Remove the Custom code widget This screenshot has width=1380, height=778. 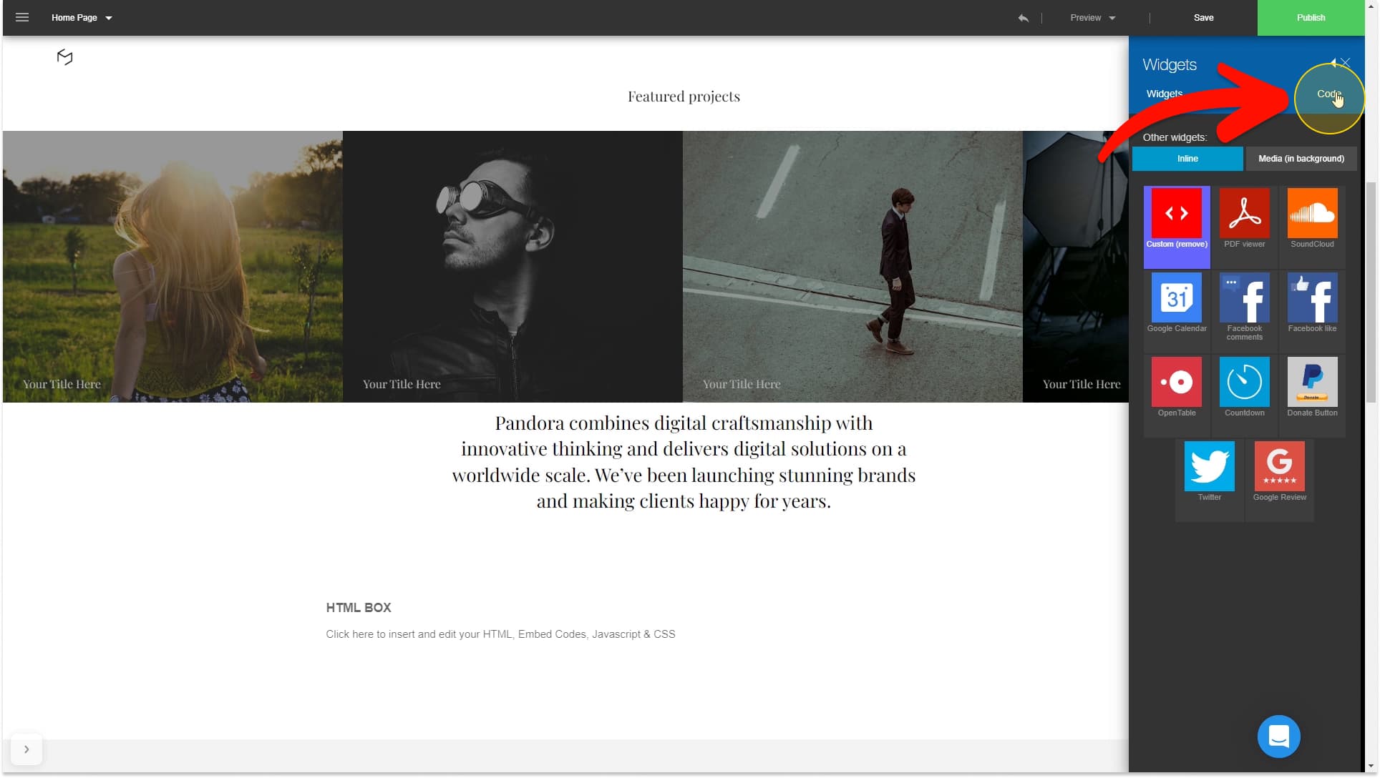[1177, 227]
